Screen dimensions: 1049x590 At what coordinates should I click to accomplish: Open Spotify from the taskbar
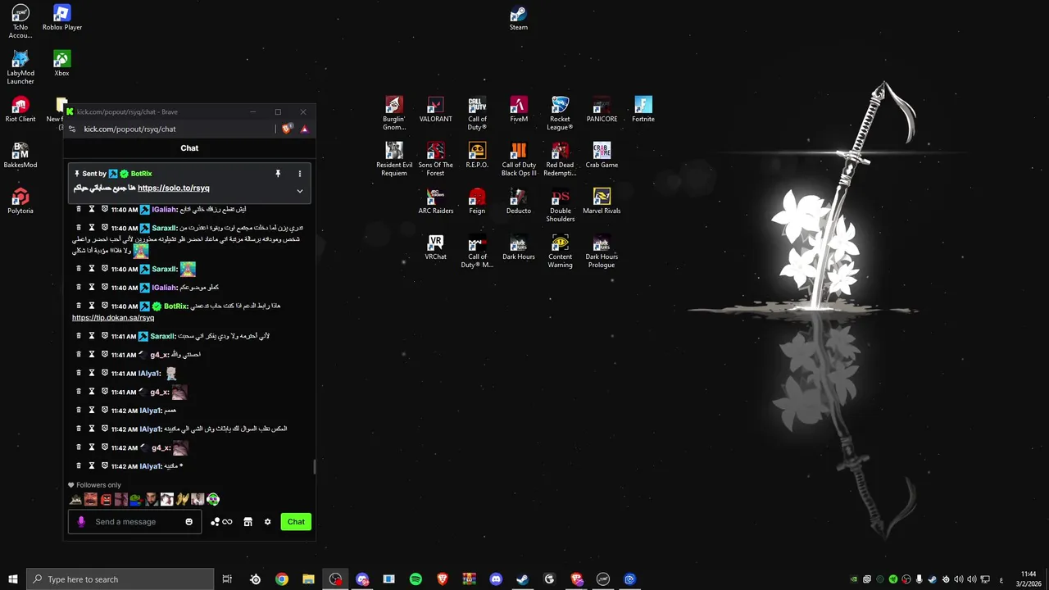[x=416, y=579]
